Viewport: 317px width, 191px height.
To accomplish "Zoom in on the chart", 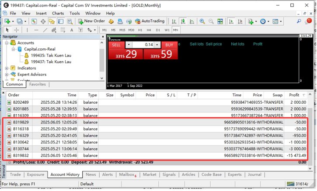I will (x=202, y=21).
